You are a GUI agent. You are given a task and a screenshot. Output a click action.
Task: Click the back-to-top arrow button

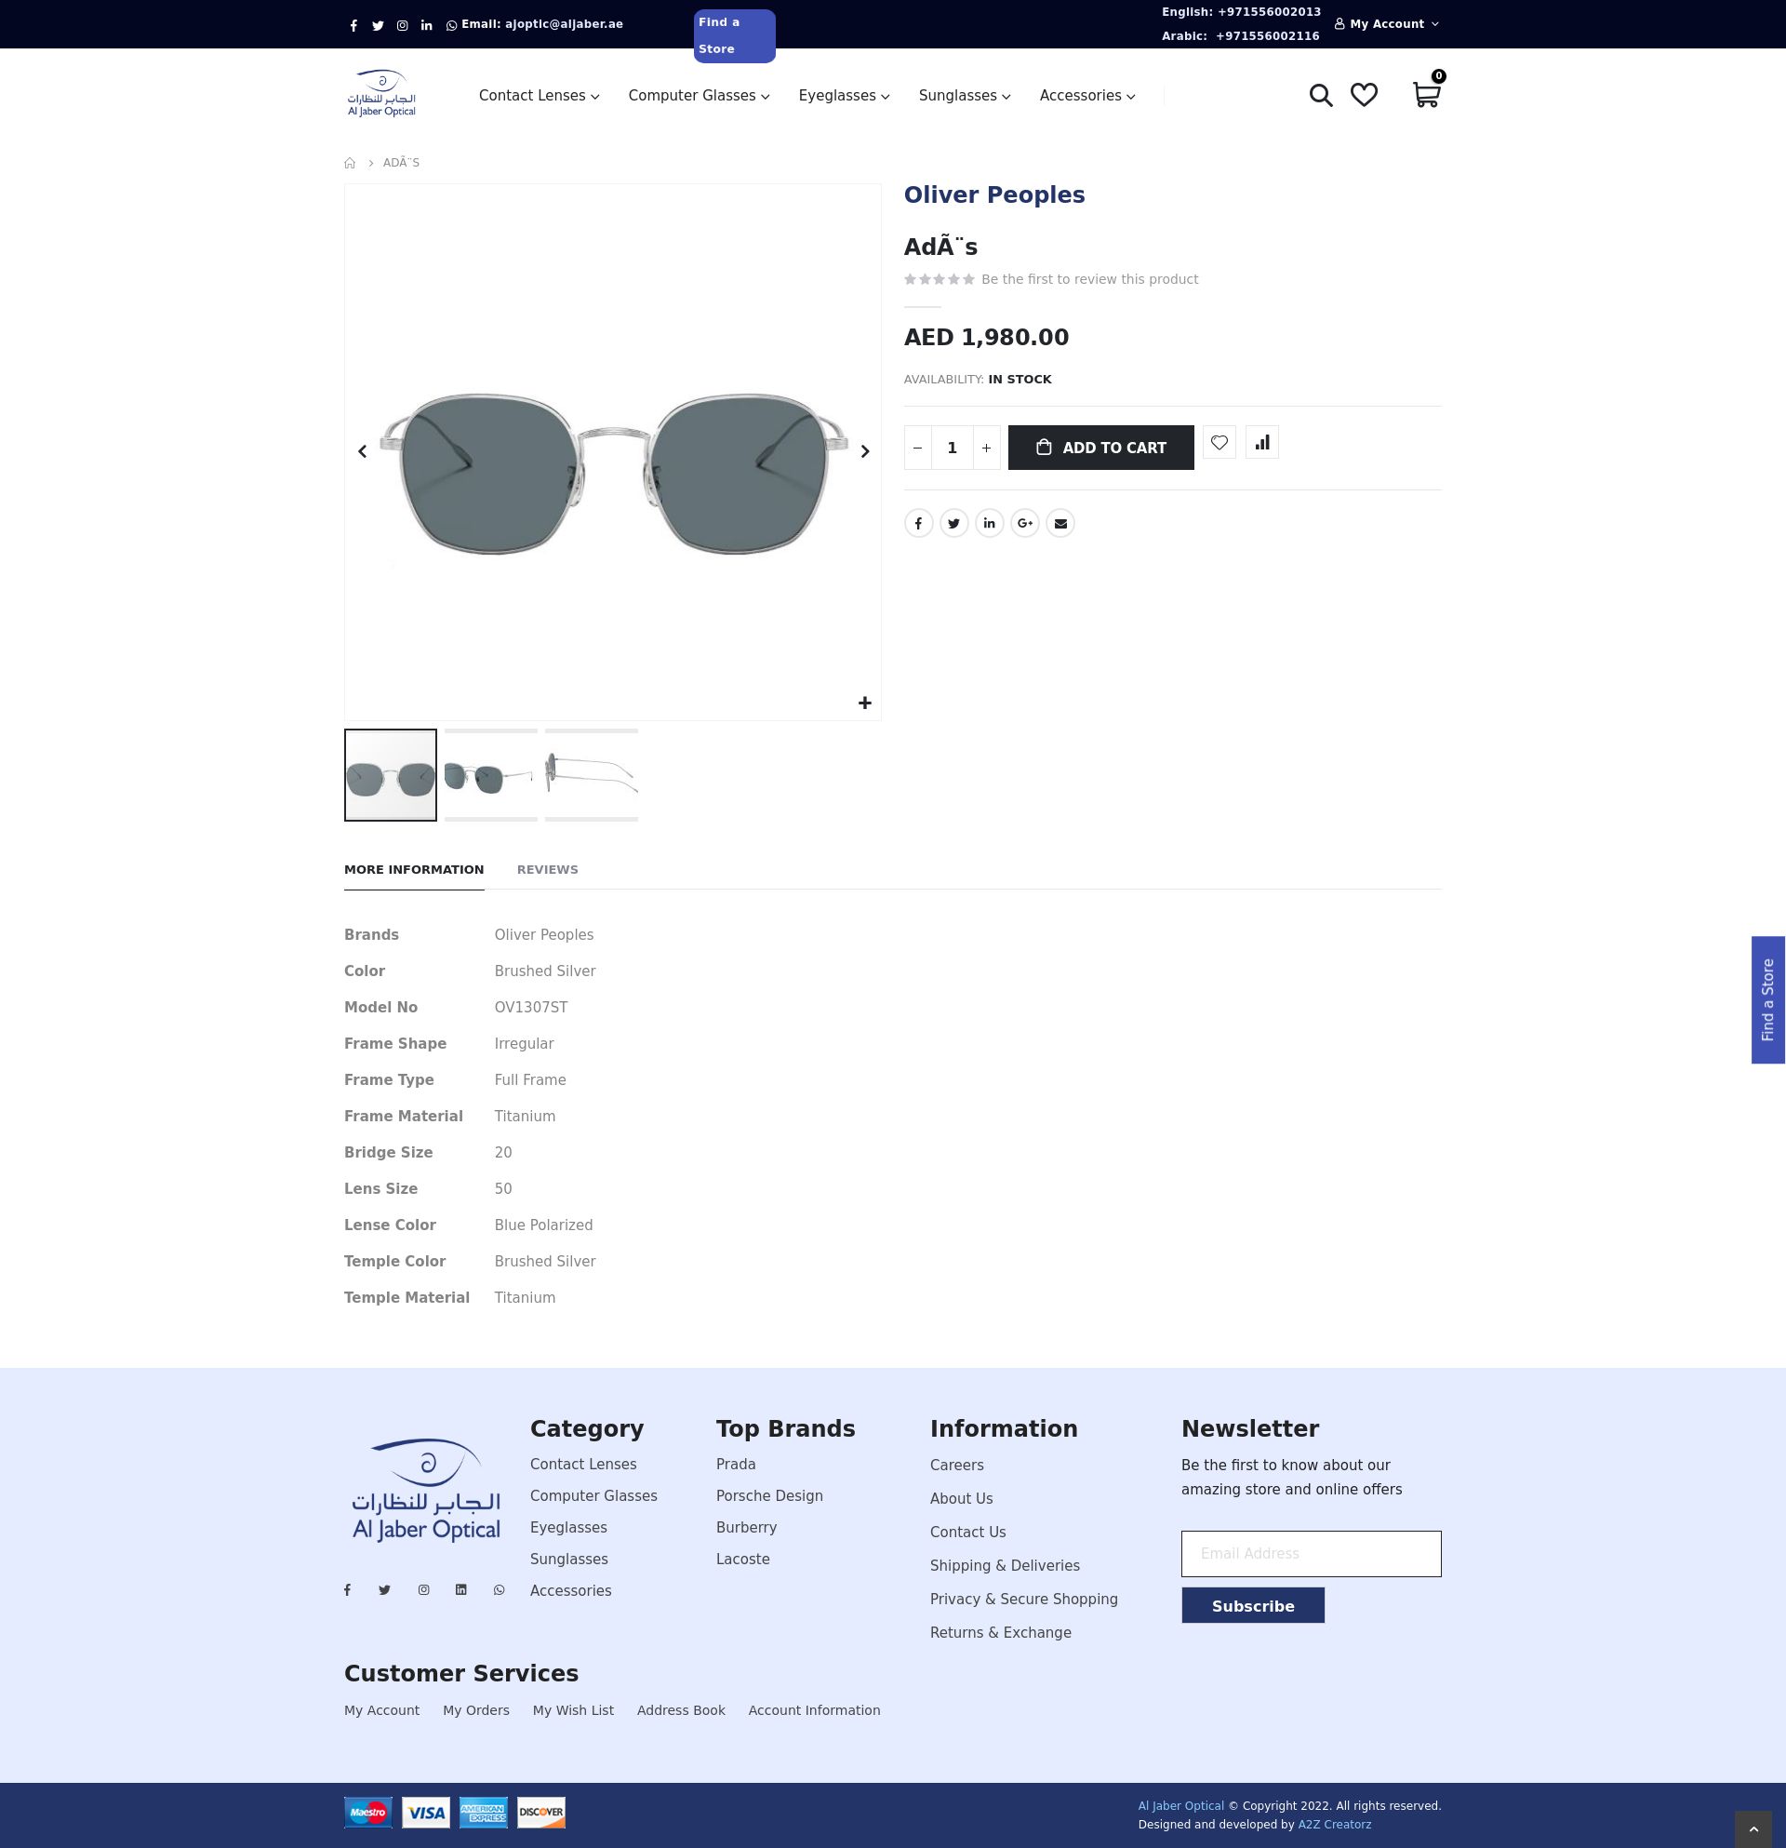click(1753, 1829)
